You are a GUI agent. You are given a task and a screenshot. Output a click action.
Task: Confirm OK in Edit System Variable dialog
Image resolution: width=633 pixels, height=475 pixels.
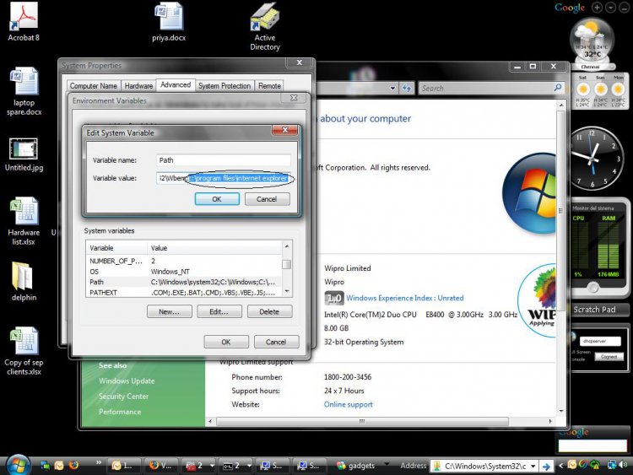coord(217,199)
